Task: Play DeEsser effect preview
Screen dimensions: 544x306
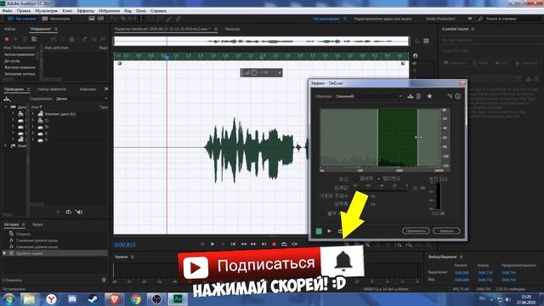Action: (329, 231)
